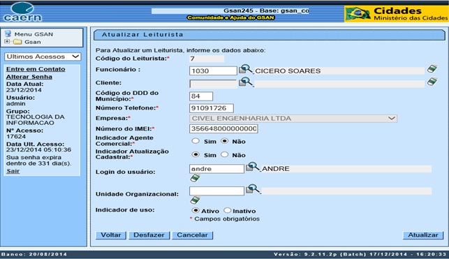Image resolution: width=449 pixels, height=259 pixels.
Task: Select Sim for Indicador Atualização Cadastral
Action: point(196,154)
